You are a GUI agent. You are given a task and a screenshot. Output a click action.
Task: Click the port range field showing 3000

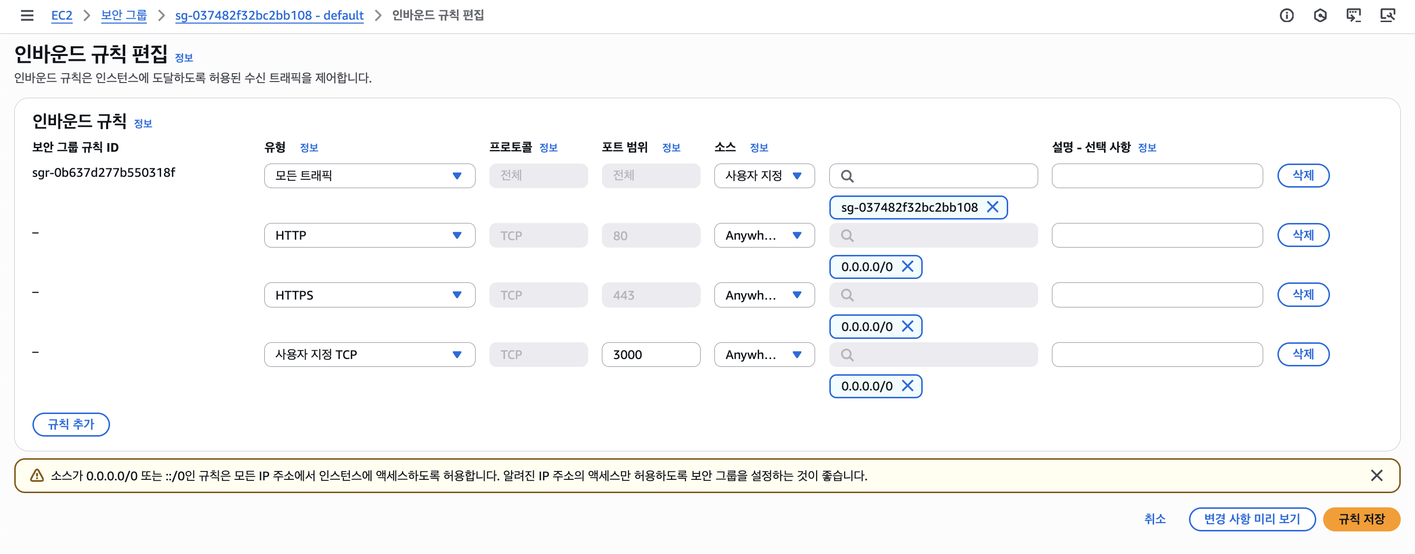point(651,355)
